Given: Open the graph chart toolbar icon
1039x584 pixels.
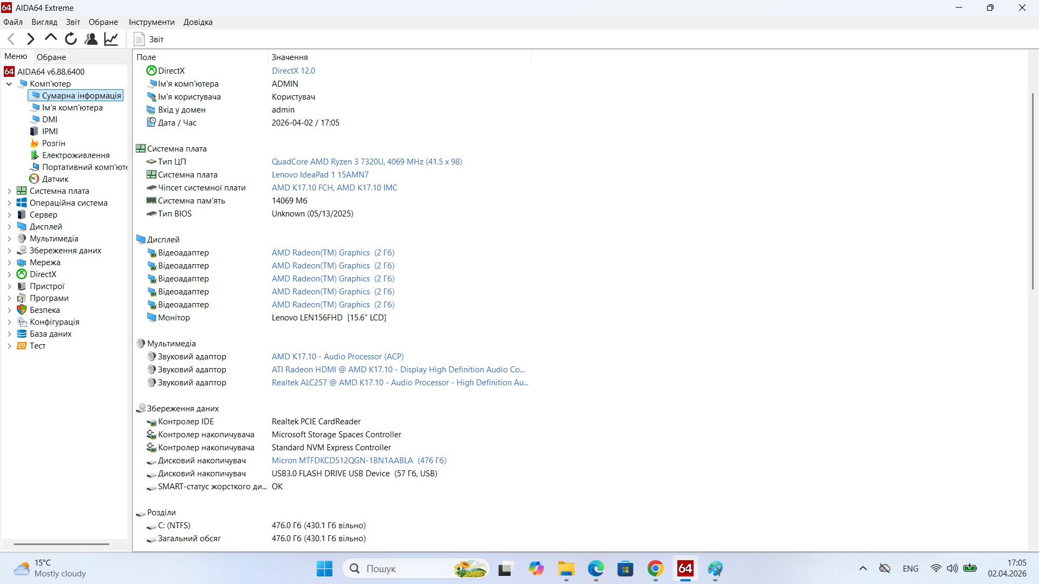Looking at the screenshot, I should (x=111, y=39).
